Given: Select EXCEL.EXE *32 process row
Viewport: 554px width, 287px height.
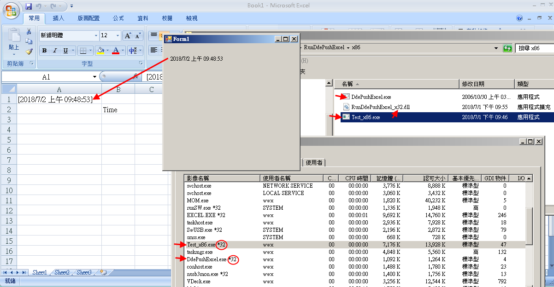Looking at the screenshot, I should pyautogui.click(x=355, y=215).
